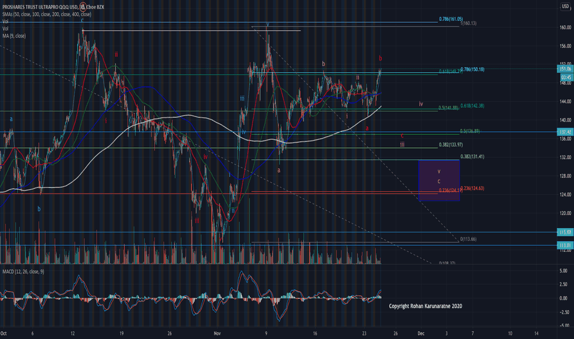The width and height of the screenshot is (574, 339).
Task: Click the 156.00 price axis value
Action: 565,46
